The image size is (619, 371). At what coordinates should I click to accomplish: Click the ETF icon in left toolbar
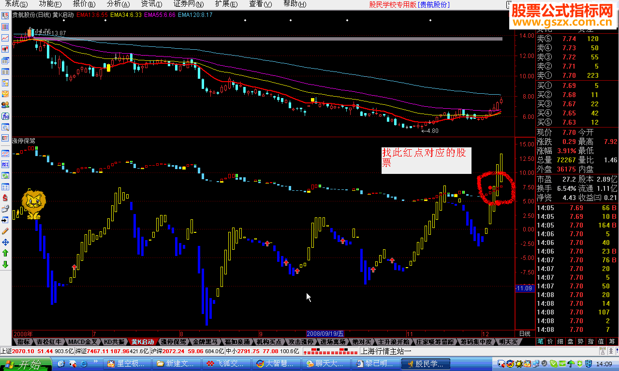[x=5, y=138]
